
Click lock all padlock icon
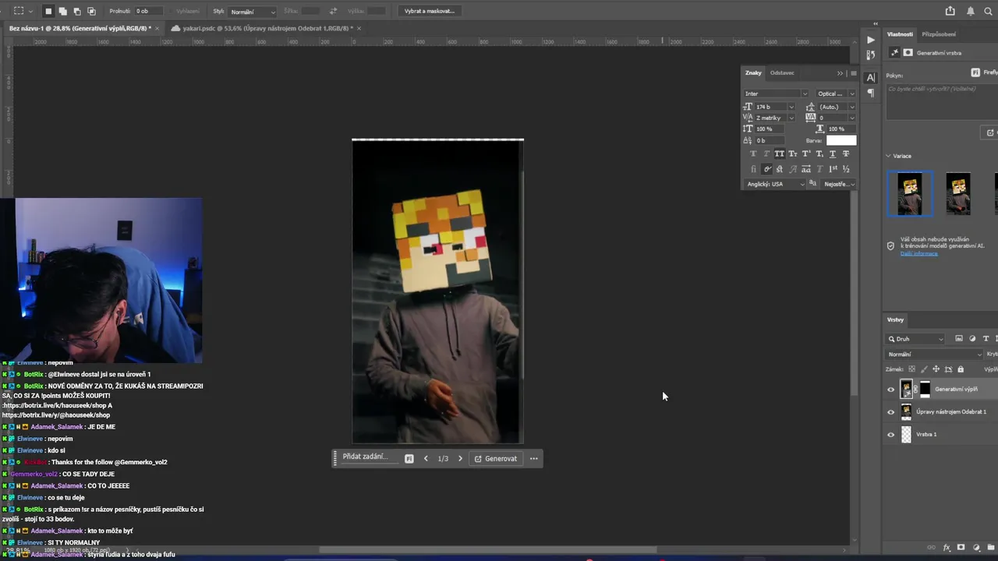point(961,369)
